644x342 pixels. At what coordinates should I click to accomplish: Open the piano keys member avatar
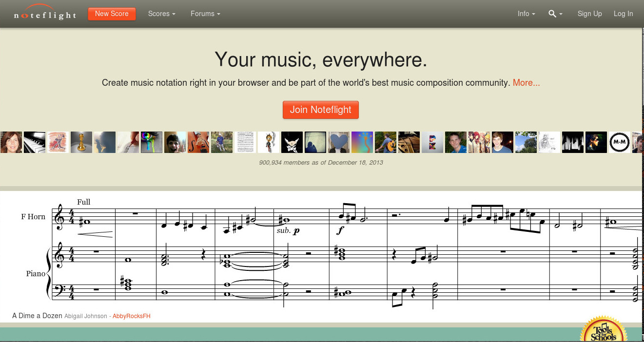35,142
